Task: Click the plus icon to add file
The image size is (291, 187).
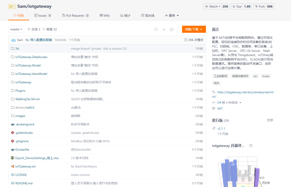Action: tap(164, 29)
